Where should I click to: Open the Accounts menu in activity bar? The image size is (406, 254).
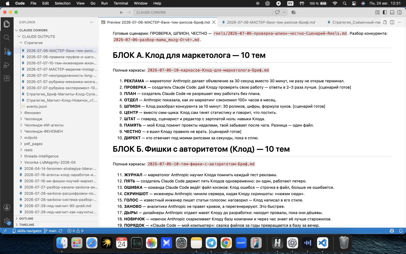tap(7, 207)
